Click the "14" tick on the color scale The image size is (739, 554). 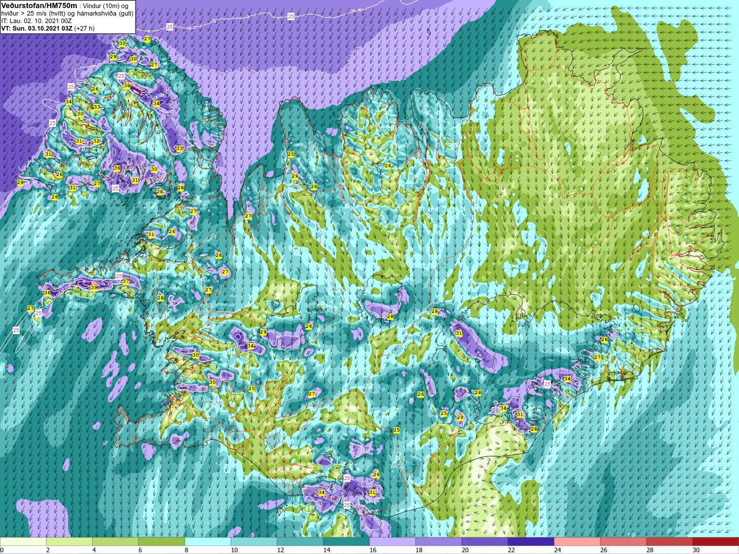click(x=327, y=551)
